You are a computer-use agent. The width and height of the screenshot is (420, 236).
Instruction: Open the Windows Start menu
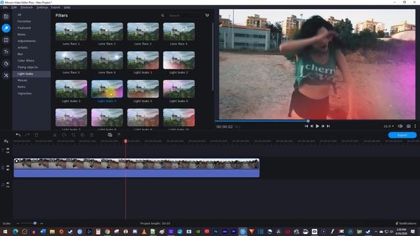(x=5, y=231)
